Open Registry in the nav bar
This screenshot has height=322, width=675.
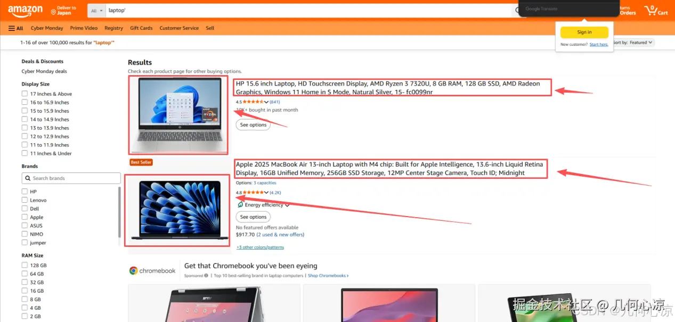pyautogui.click(x=113, y=28)
